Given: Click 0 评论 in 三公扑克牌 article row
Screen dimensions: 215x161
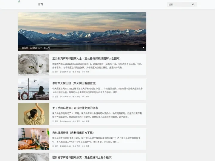Looking at the screenshot, I should coord(77,72).
